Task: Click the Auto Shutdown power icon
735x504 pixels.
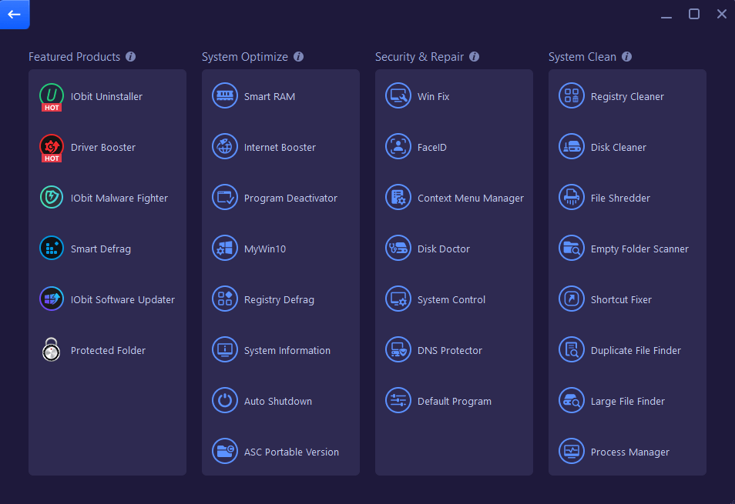Action: point(225,401)
